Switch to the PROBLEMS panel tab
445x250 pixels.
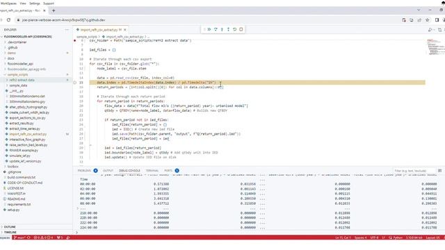84,171
